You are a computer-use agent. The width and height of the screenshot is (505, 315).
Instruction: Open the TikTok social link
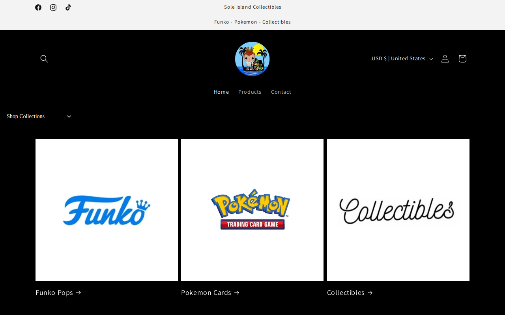coord(68,7)
